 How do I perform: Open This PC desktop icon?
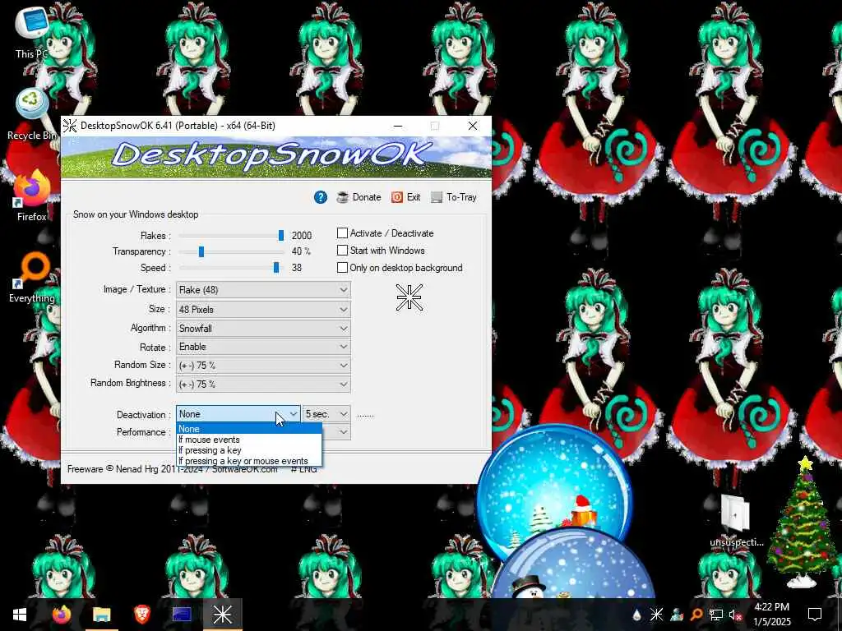click(x=32, y=31)
